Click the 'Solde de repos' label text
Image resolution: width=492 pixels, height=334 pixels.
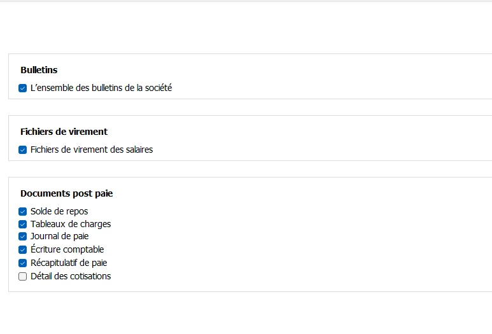point(59,211)
